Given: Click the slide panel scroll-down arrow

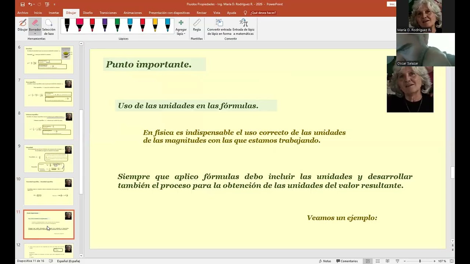Looking at the screenshot, I should tap(81, 256).
